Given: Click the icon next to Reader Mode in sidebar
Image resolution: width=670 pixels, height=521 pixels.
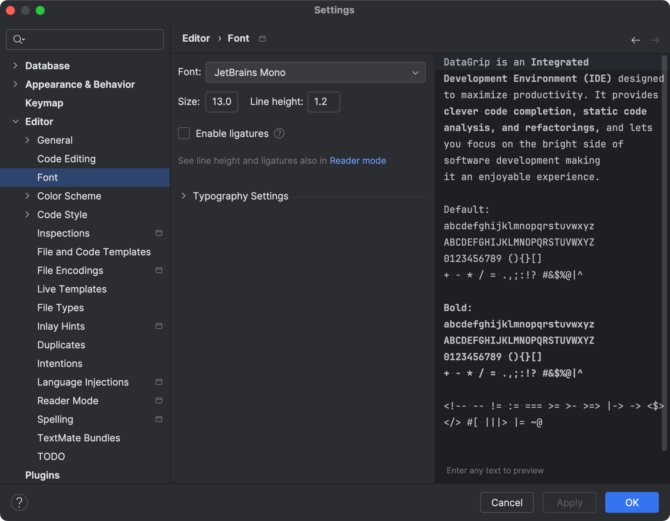Looking at the screenshot, I should [159, 400].
